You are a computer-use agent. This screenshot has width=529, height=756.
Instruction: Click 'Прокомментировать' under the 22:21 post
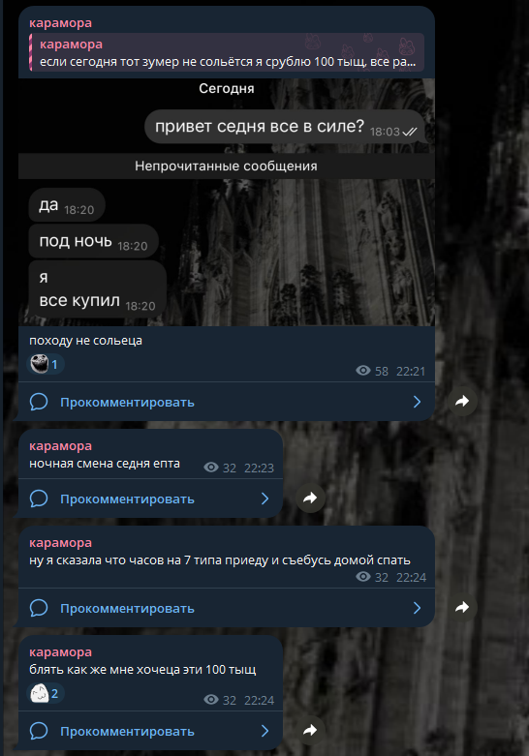point(127,402)
